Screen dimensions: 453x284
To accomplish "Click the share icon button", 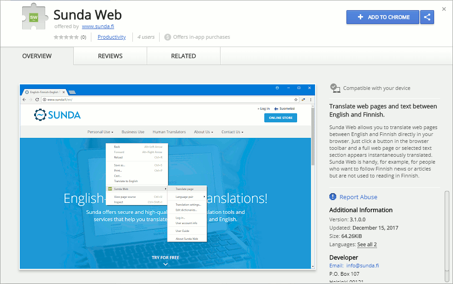I will click(x=427, y=17).
